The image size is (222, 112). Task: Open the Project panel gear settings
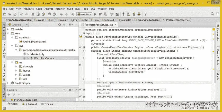(70, 25)
